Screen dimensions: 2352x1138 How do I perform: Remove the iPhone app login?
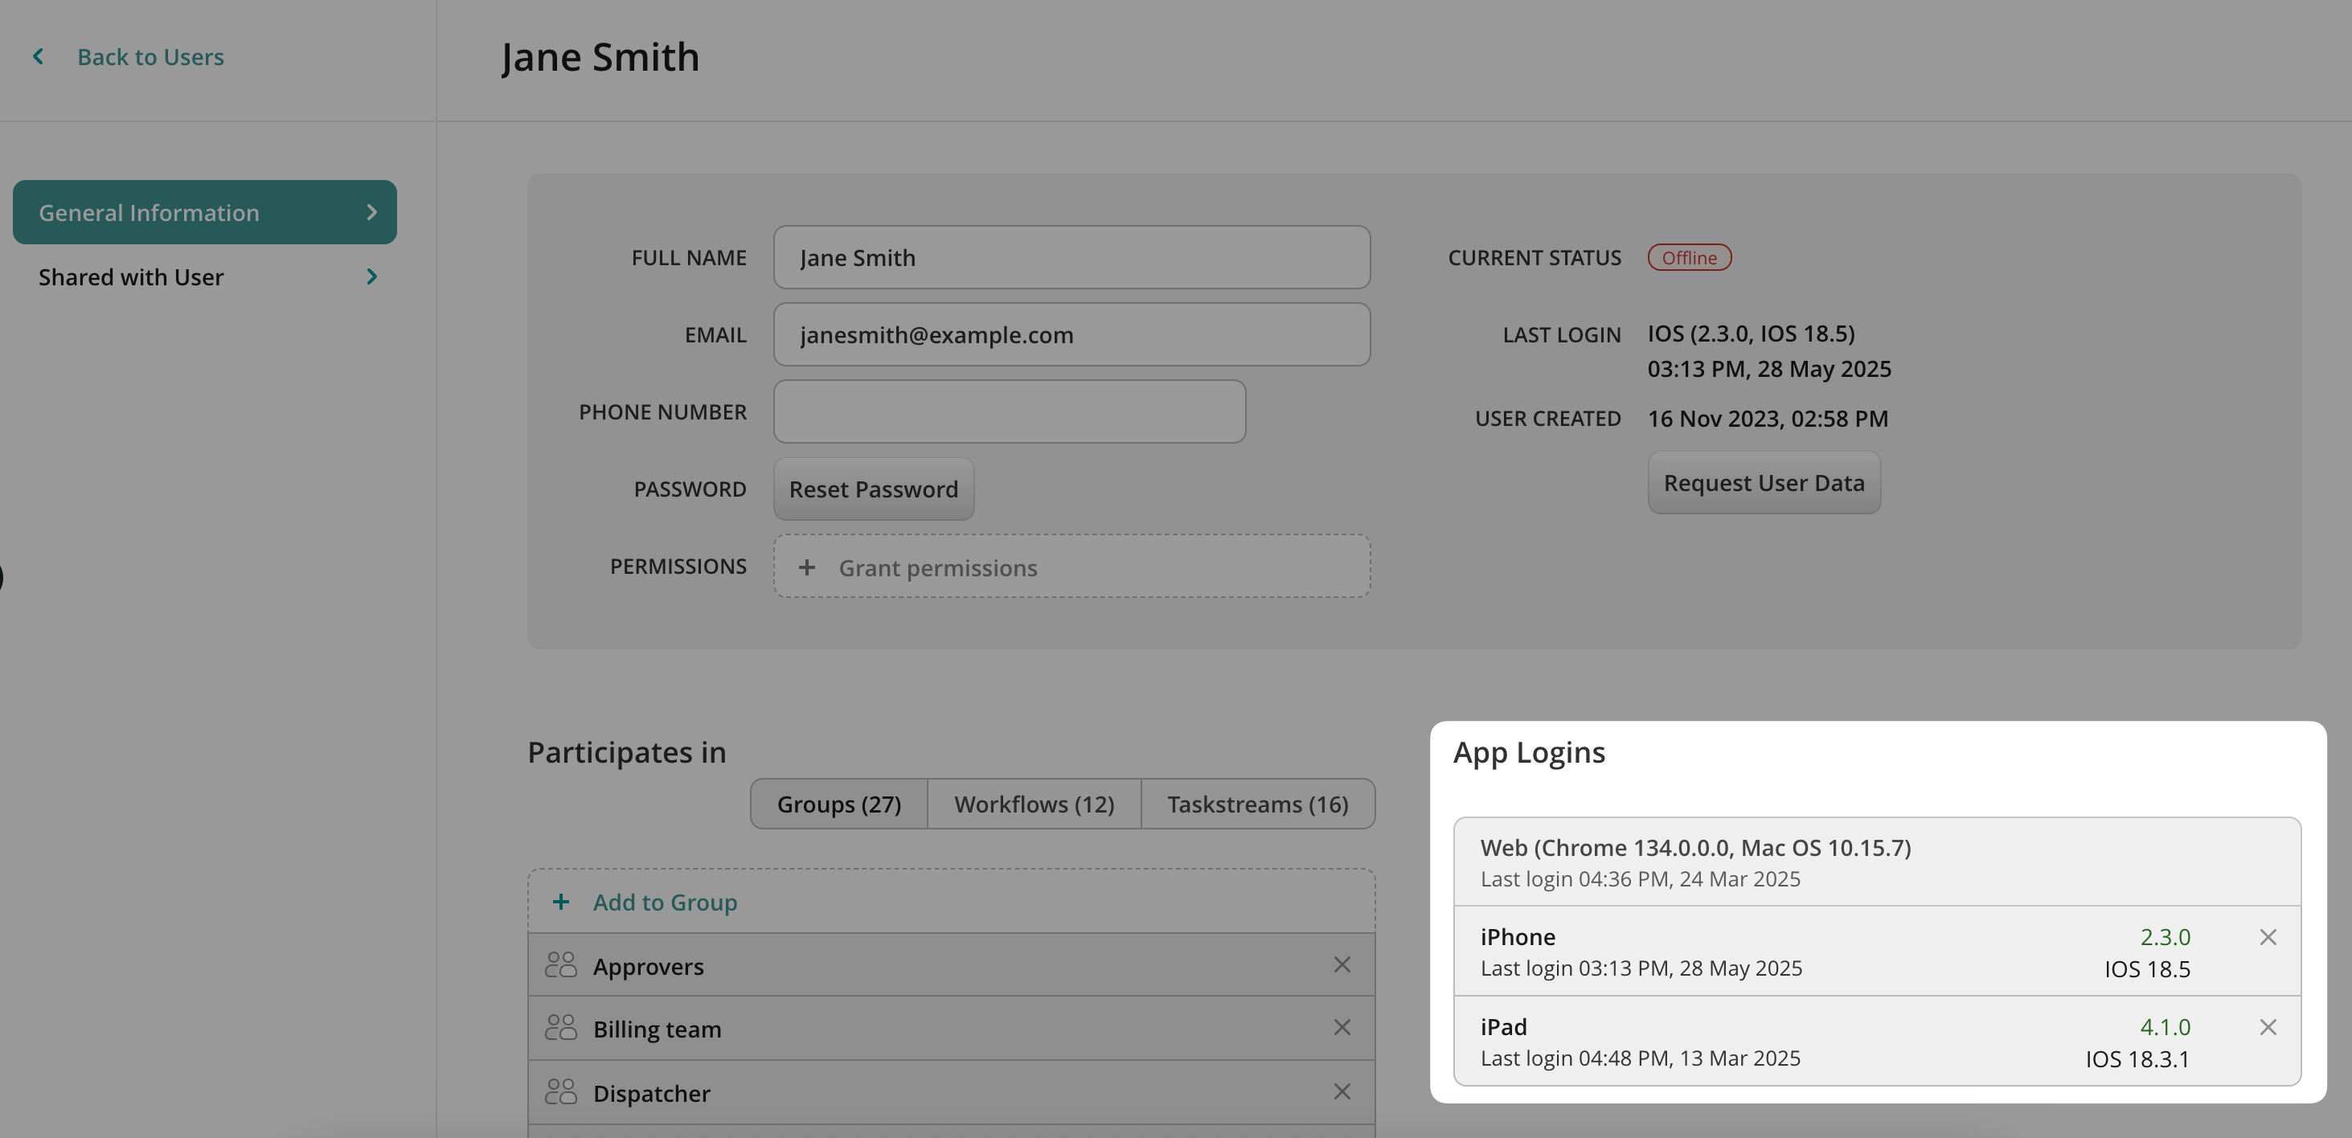[2267, 937]
